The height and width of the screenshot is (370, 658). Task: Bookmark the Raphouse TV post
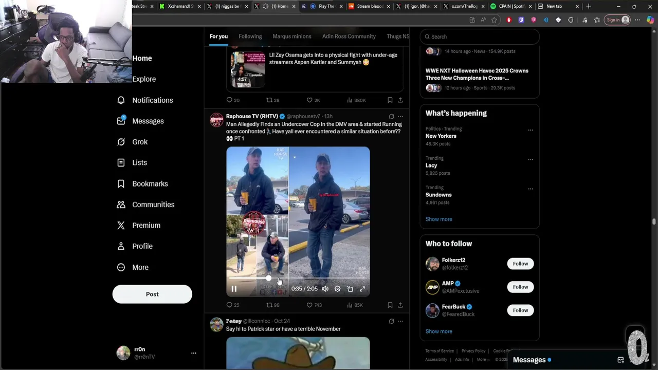coord(390,305)
